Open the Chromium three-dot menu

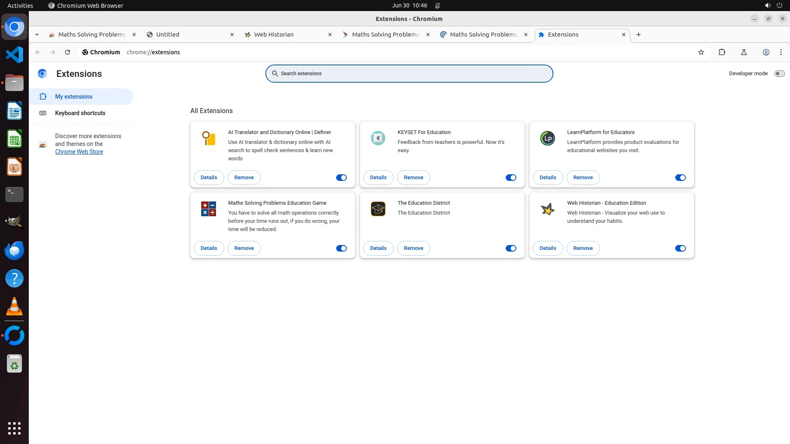click(x=781, y=52)
